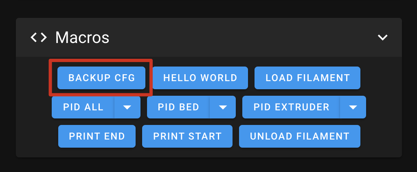Image resolution: width=417 pixels, height=172 pixels.
Task: Execute the PID BED macro
Action: coord(178,107)
